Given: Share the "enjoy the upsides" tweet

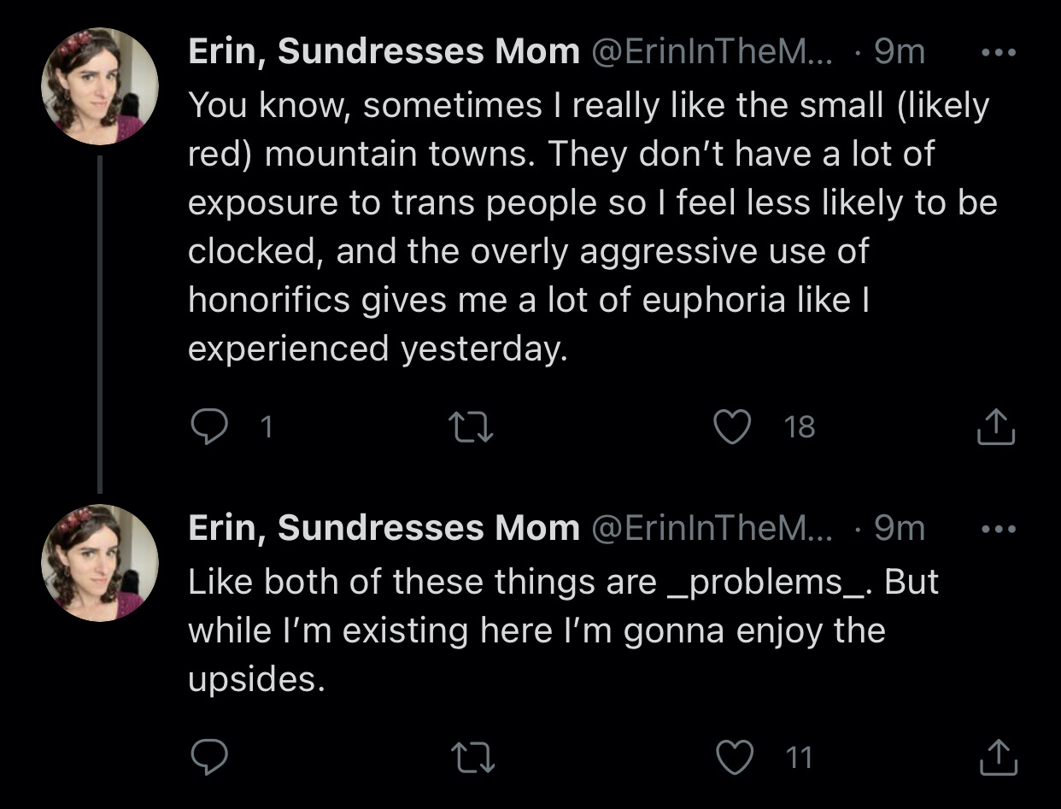Looking at the screenshot, I should [x=996, y=757].
